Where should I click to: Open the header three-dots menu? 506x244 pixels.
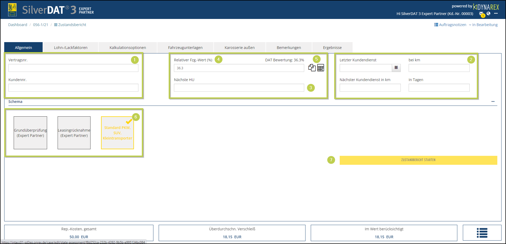(x=496, y=13)
